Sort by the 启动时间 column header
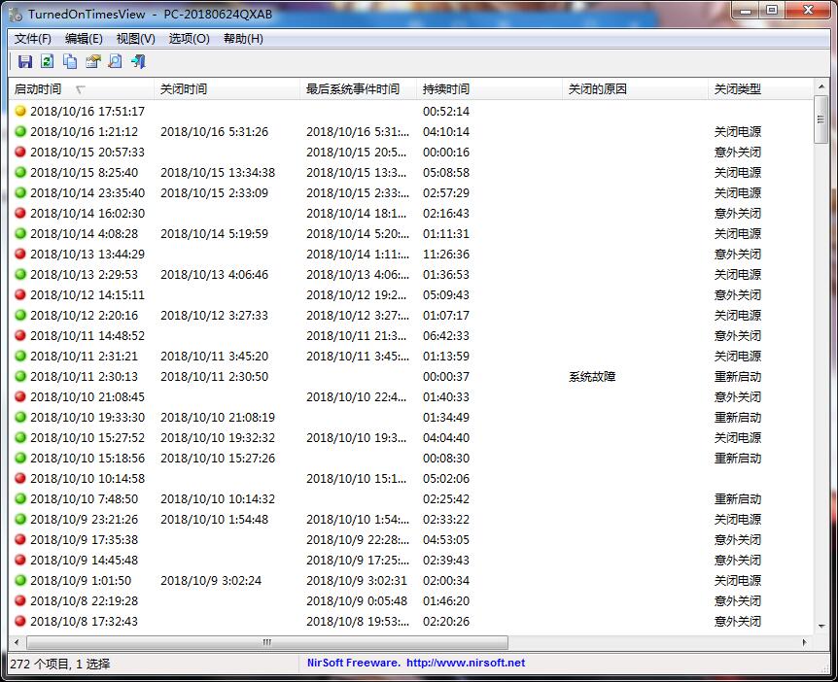Viewport: 838px width, 682px height. tap(39, 89)
